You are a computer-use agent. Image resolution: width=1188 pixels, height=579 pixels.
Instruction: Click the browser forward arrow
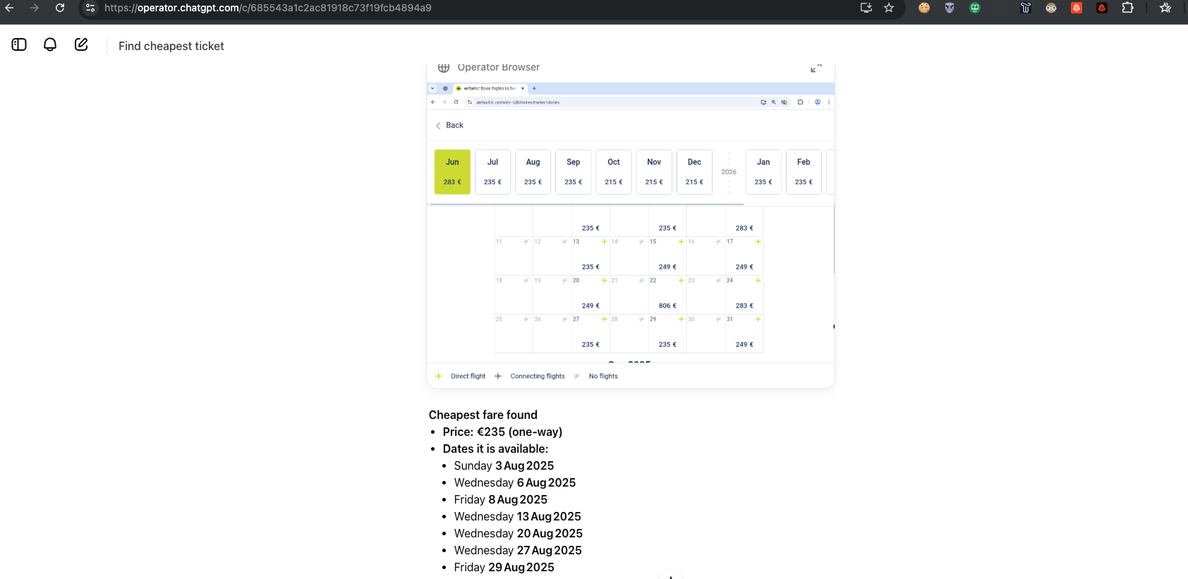click(34, 8)
